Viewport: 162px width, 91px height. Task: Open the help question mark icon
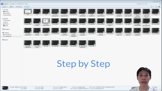point(159,7)
